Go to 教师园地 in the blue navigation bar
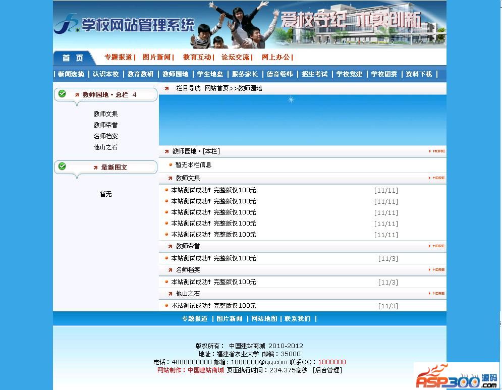Screen dimensions: 502x390 click(x=175, y=74)
